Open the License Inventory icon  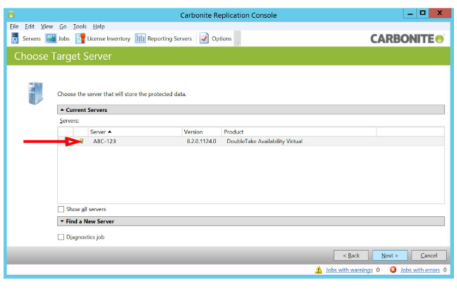tap(80, 38)
